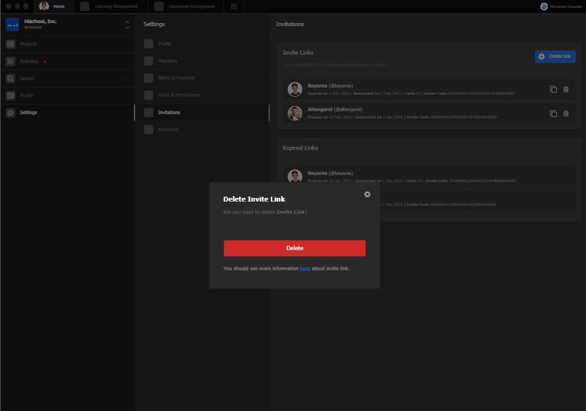This screenshot has height=411, width=586.
Task: Select Profile in the left sidebar
Action: [x=26, y=95]
